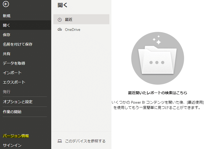Click the empty folder illustration
Image resolution: width=206 pixels, height=149 pixels.
(157, 58)
